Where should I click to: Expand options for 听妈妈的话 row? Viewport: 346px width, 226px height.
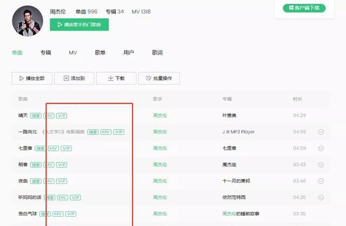321,197
